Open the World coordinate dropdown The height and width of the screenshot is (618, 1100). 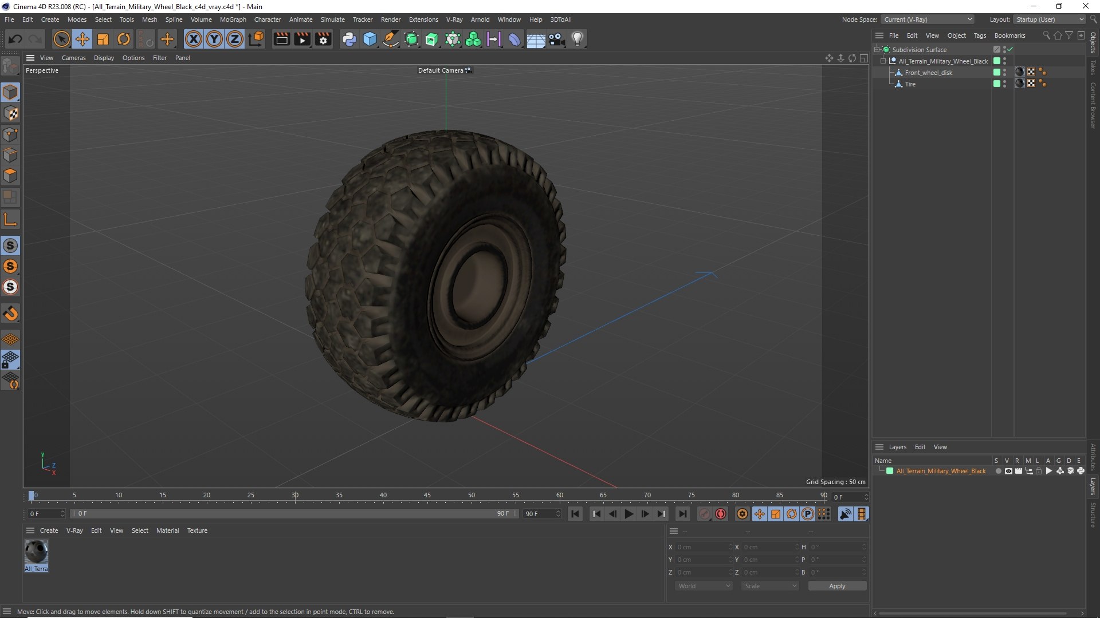coord(704,586)
